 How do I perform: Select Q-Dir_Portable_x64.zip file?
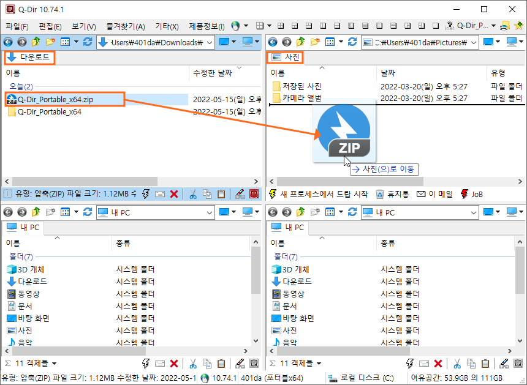point(55,99)
